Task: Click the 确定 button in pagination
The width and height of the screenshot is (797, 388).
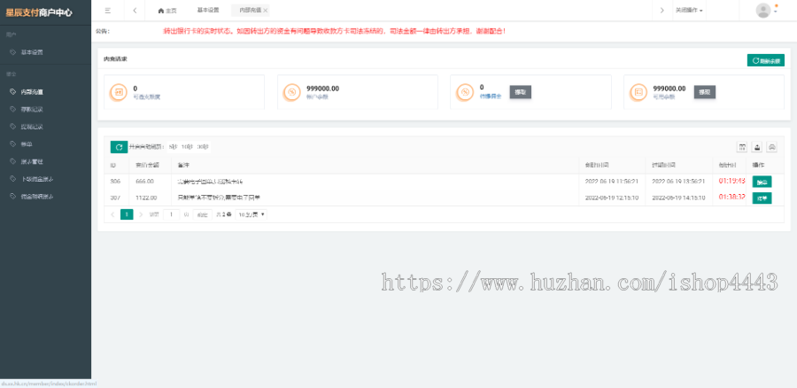Action: 202,214
